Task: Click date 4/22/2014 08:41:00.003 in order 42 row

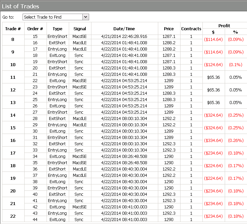Action: tap(124, 207)
